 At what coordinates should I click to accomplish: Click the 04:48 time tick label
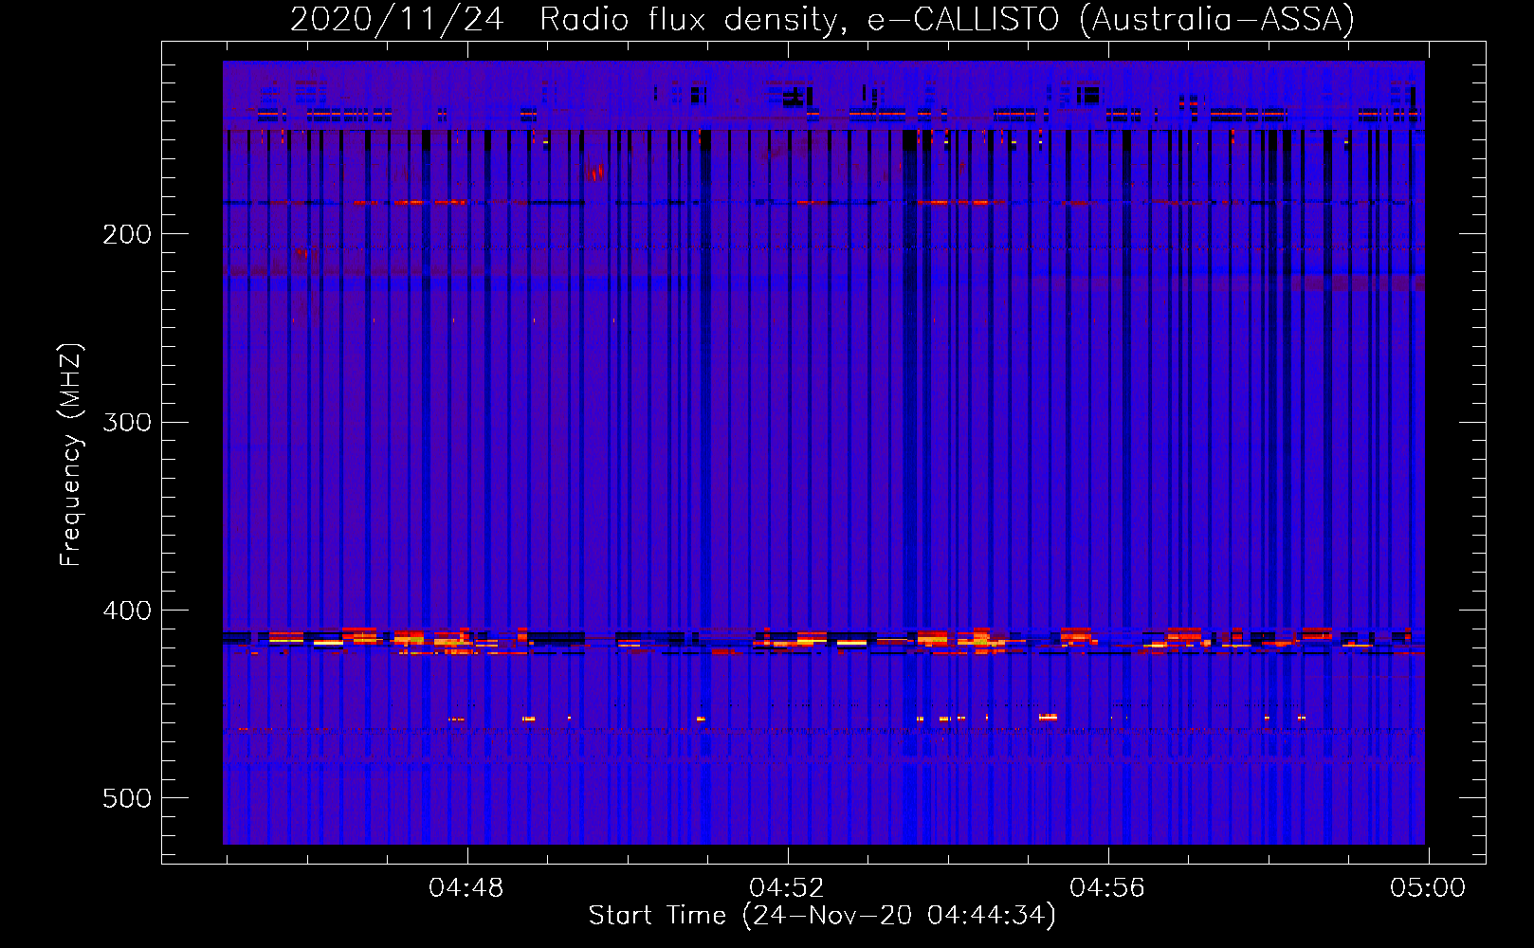pos(466,888)
